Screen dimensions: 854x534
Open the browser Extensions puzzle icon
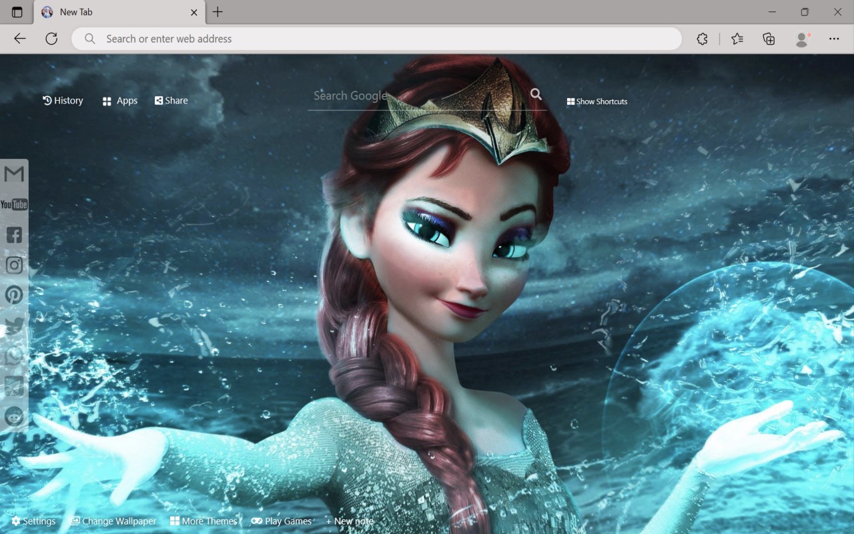coord(702,39)
